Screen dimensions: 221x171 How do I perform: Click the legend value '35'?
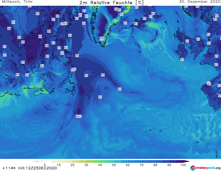(86, 165)
